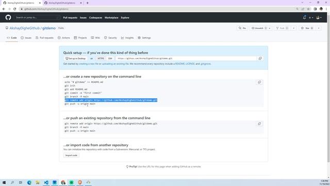Screen dimensions: 330x186
Task: Open the Security tab
Action: 110,38
